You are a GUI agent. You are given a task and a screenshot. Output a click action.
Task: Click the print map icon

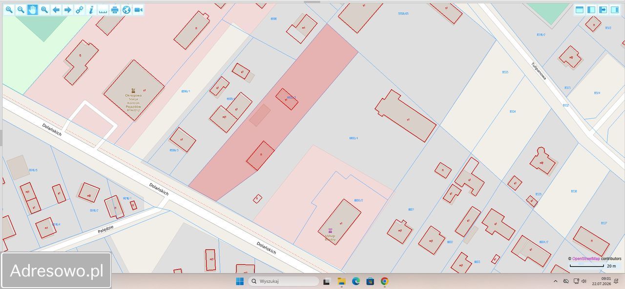[115, 10]
